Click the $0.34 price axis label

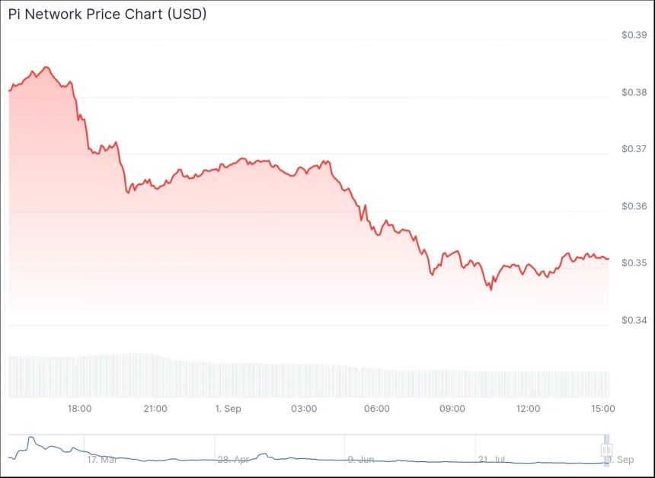pyautogui.click(x=634, y=320)
